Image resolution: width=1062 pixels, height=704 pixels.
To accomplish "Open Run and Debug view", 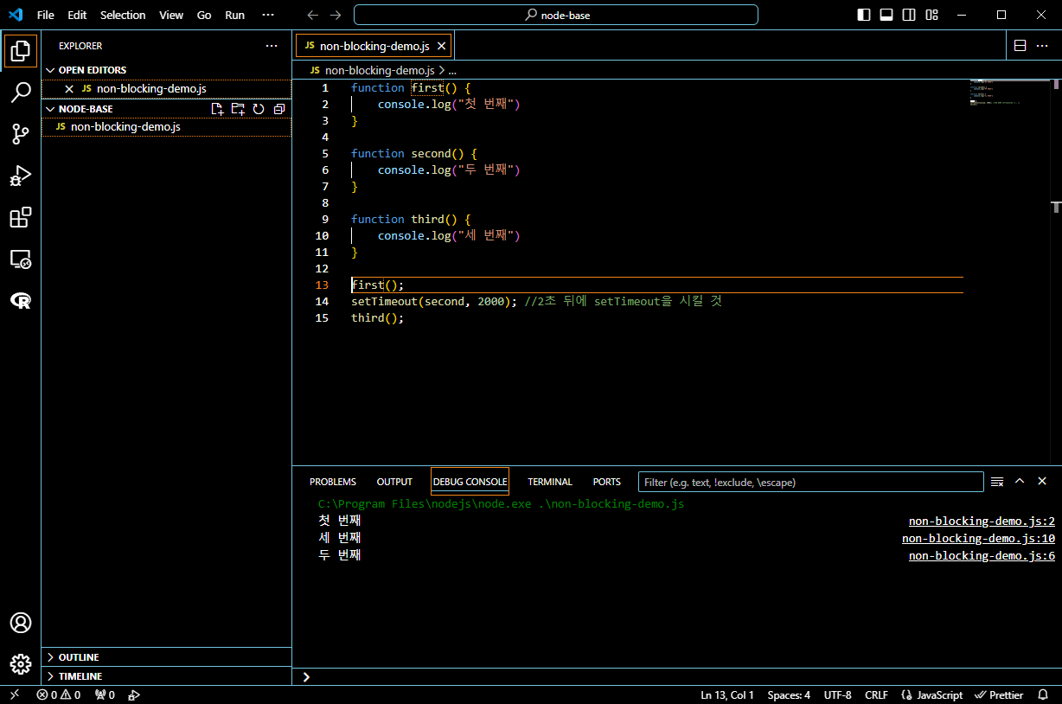I will 21,176.
